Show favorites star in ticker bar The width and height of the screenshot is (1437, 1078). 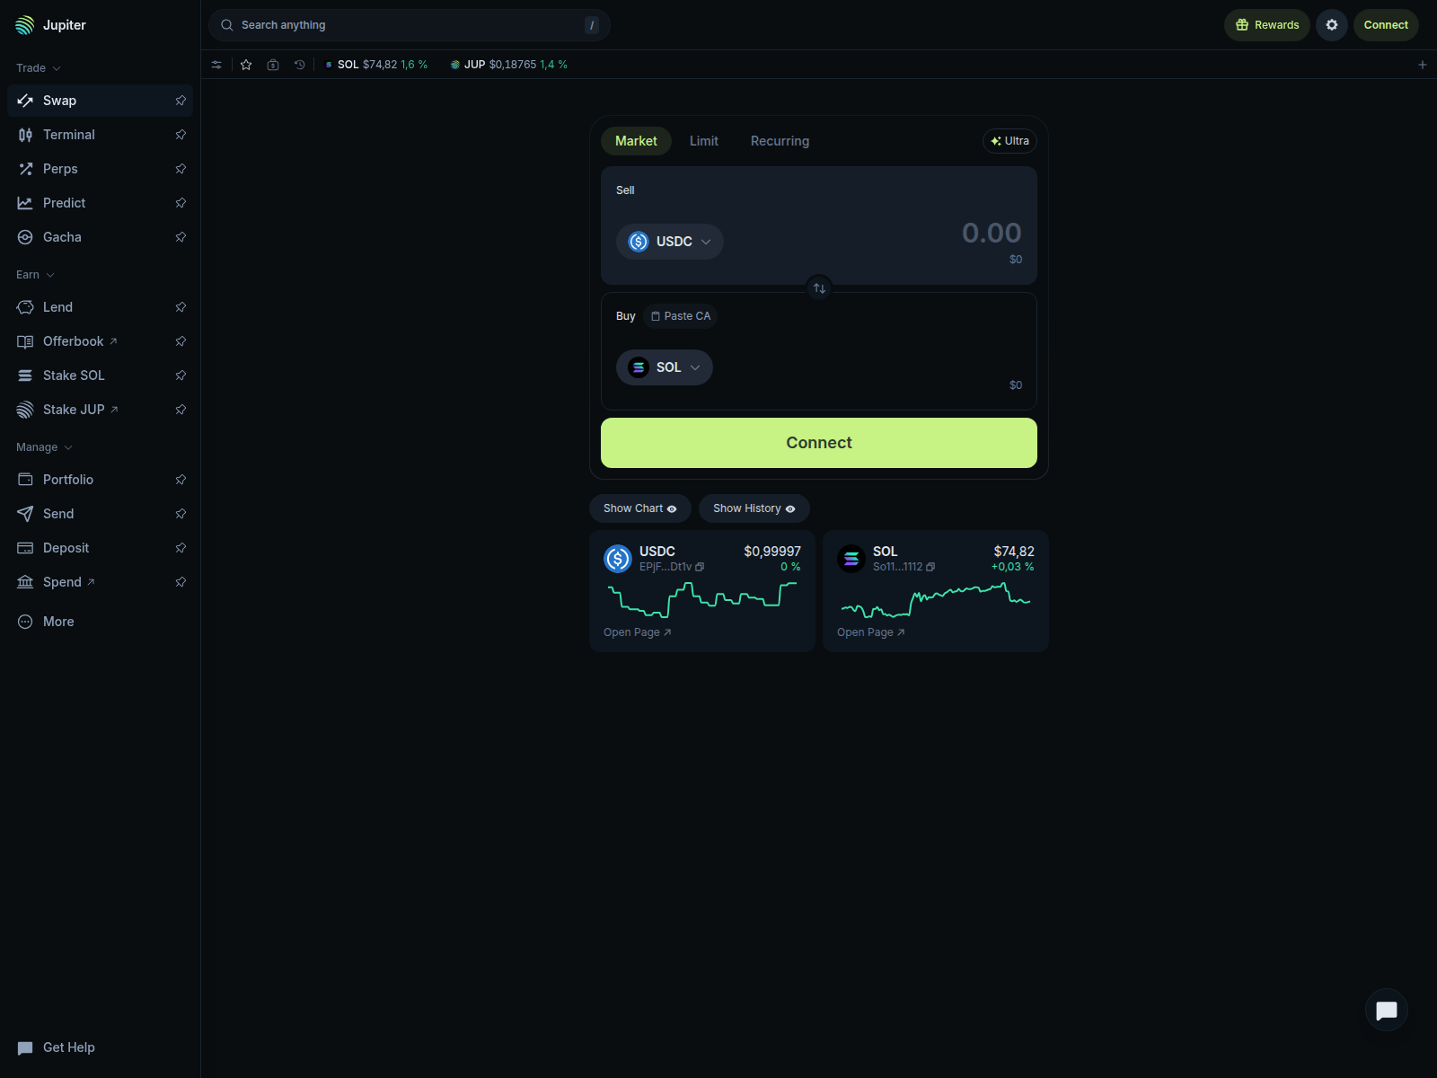tap(246, 65)
